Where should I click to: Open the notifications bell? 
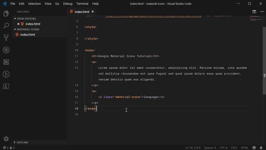[x=261, y=147]
